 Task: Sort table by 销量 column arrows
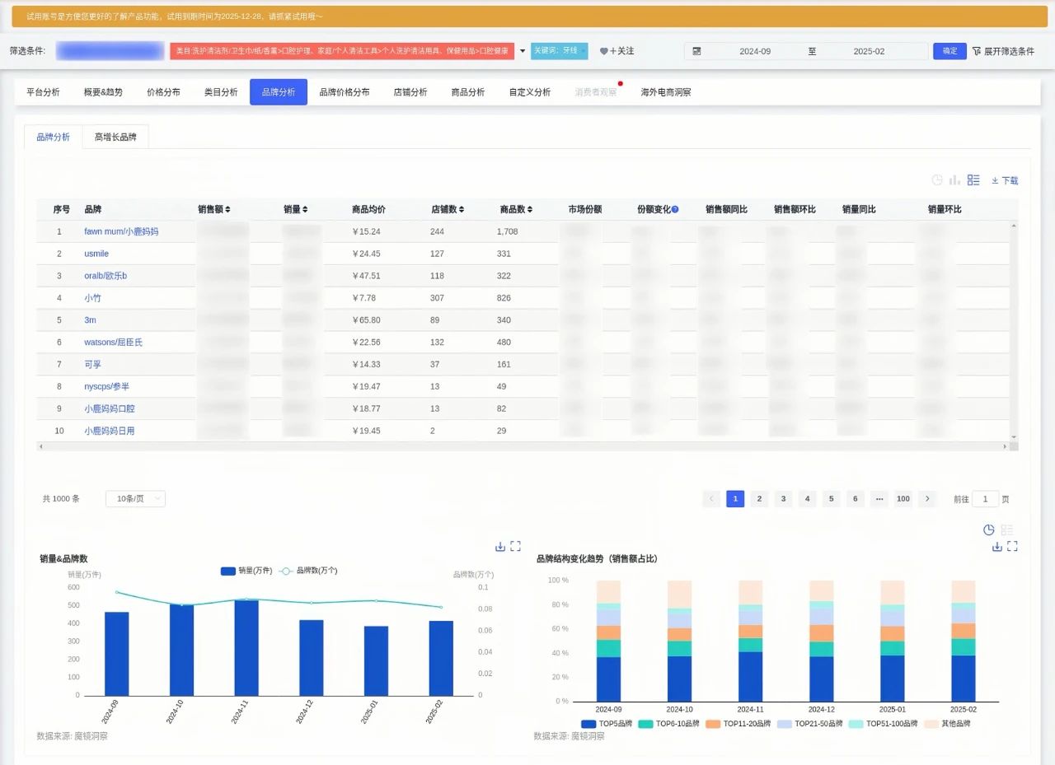coord(305,209)
